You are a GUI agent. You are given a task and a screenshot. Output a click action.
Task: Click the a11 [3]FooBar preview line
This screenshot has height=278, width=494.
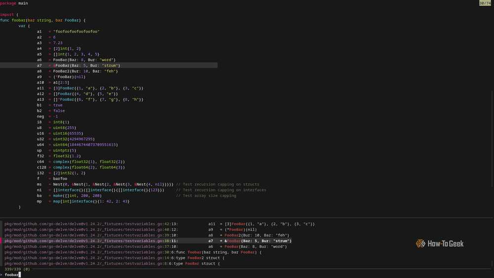click(90, 88)
